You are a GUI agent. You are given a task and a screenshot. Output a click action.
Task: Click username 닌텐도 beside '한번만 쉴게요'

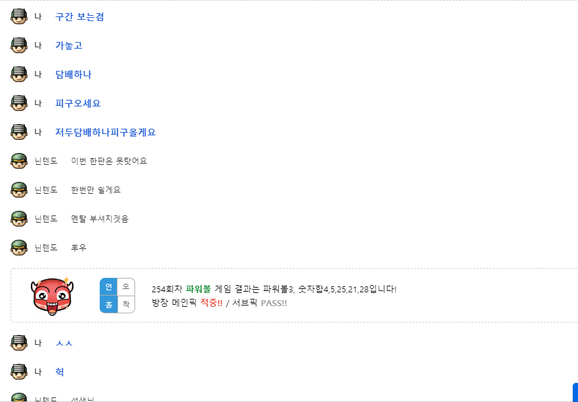click(x=46, y=190)
